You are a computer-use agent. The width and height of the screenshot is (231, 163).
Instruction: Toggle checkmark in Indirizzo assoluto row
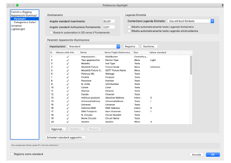click(68, 98)
